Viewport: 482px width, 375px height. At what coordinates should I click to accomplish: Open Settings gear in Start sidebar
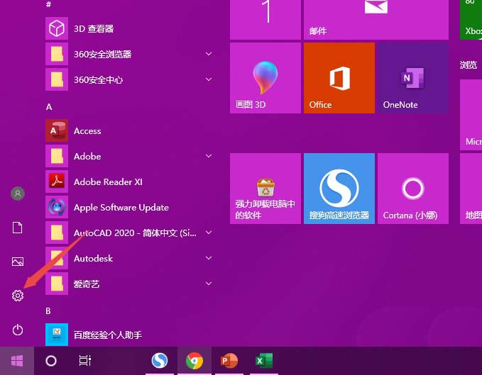coord(18,296)
